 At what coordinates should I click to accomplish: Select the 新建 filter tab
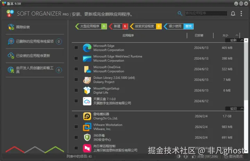[x=118, y=26]
